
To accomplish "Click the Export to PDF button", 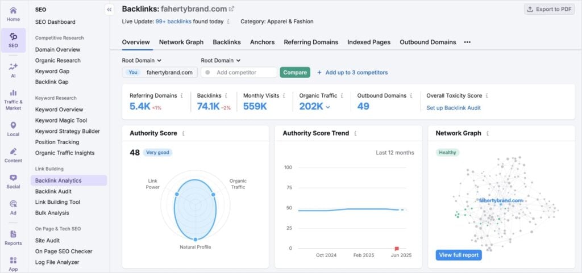I will [550, 10].
